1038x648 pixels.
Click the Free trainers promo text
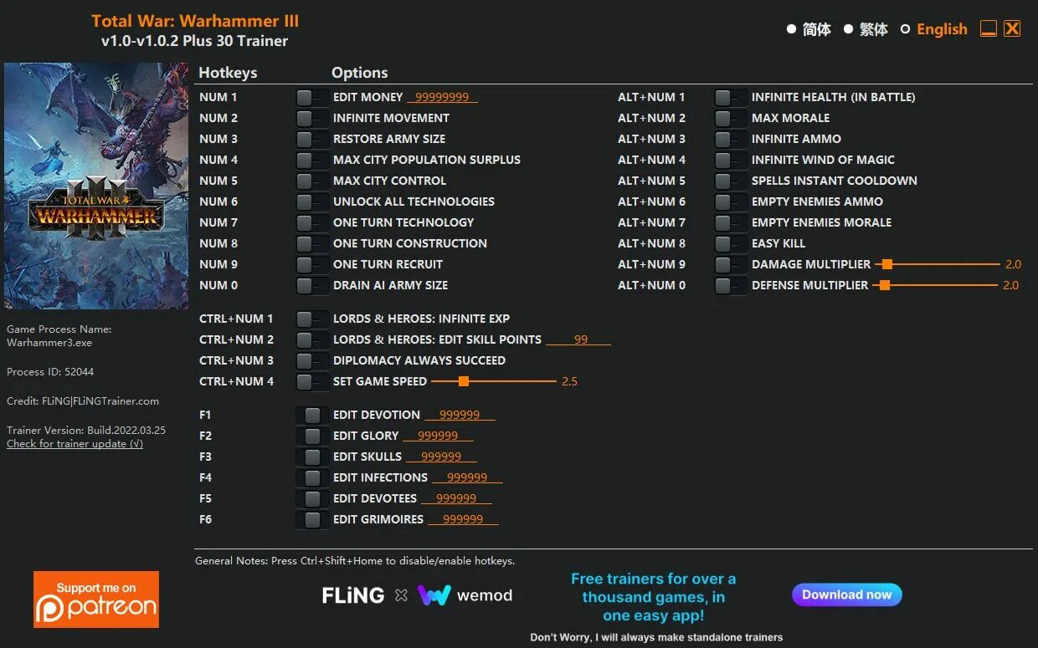tap(653, 597)
